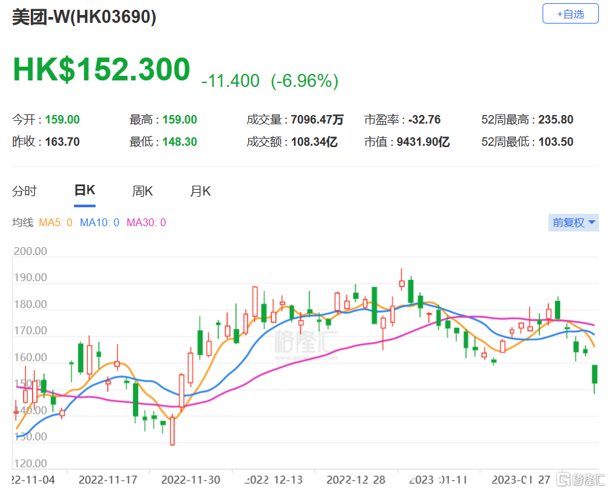Click the 2022-12-28 date axis label
610x491 pixels.
[x=356, y=480]
